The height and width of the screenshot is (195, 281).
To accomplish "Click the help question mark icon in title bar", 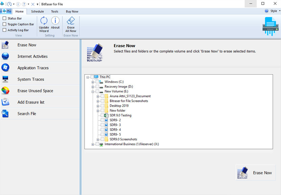I will [24, 4].
